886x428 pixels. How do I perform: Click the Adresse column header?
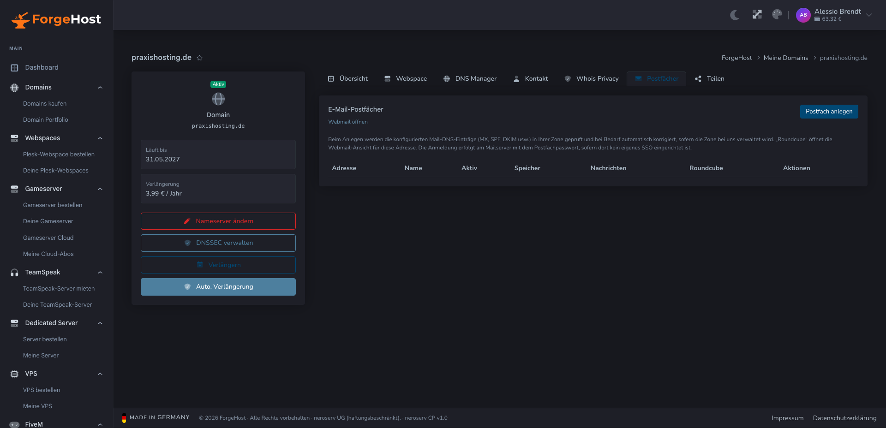344,168
